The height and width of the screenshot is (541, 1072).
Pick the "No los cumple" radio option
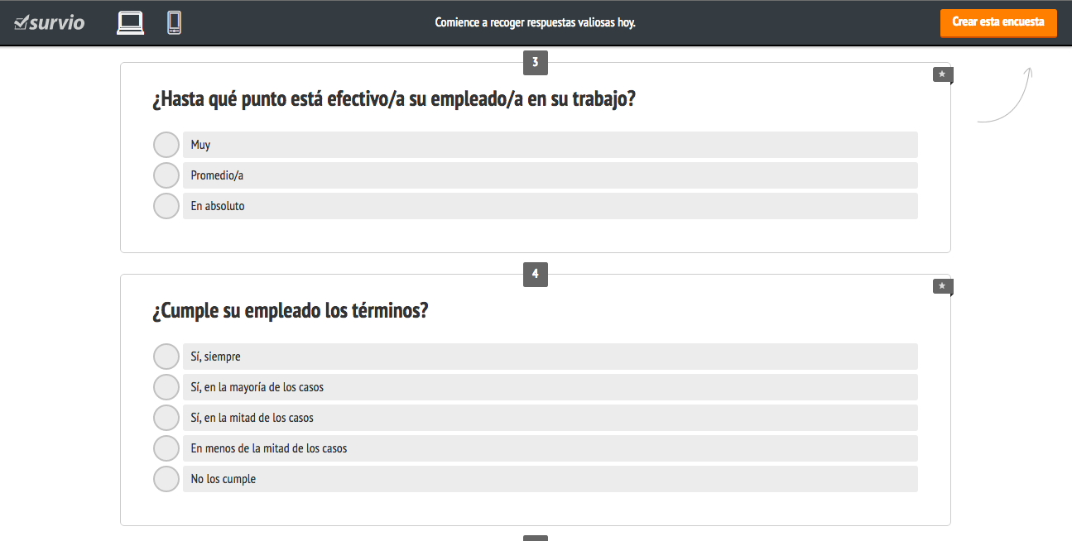click(166, 479)
